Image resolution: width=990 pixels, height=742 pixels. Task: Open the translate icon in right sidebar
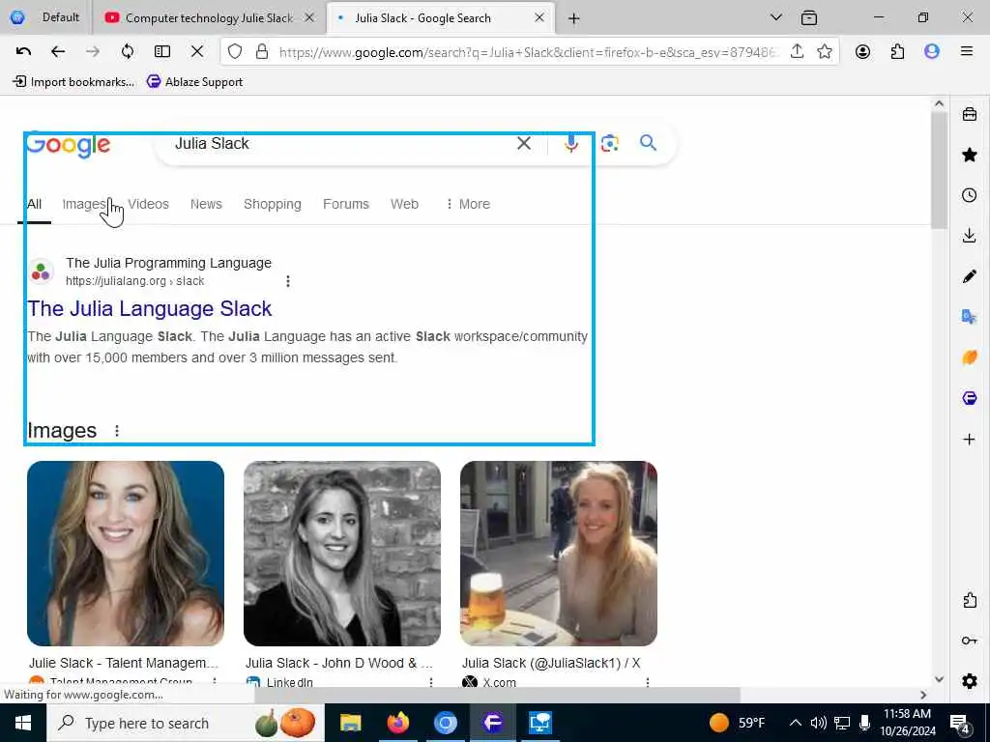pos(970,316)
